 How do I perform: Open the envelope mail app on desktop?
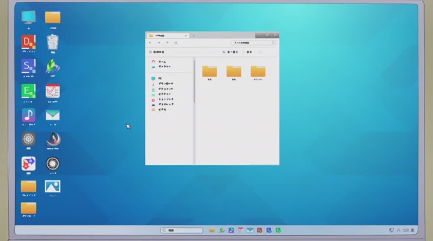click(53, 115)
